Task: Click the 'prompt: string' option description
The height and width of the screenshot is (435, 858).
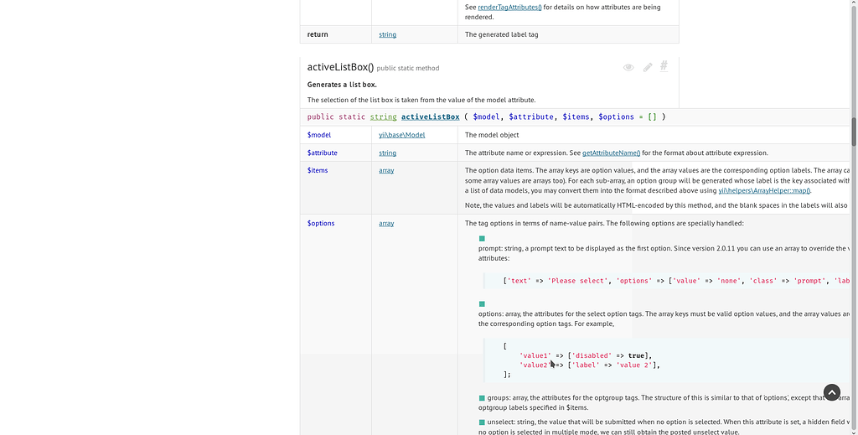Action: pyautogui.click(x=664, y=253)
